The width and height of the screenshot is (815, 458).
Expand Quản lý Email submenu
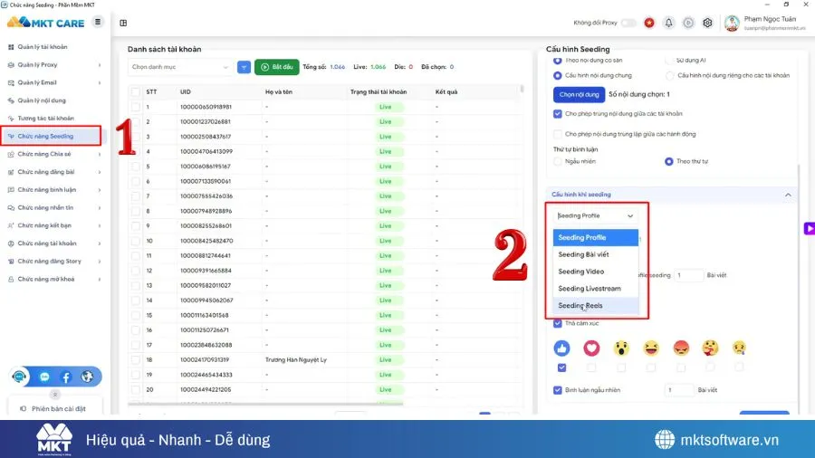pyautogui.click(x=100, y=83)
